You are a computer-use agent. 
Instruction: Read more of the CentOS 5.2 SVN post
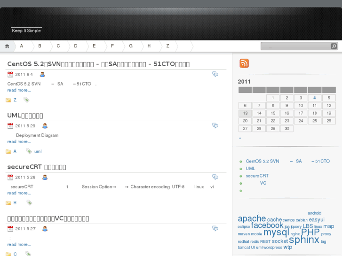[19, 90]
